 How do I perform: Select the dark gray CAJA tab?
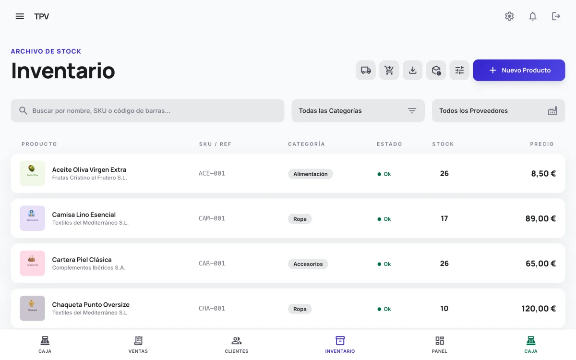[45, 344]
